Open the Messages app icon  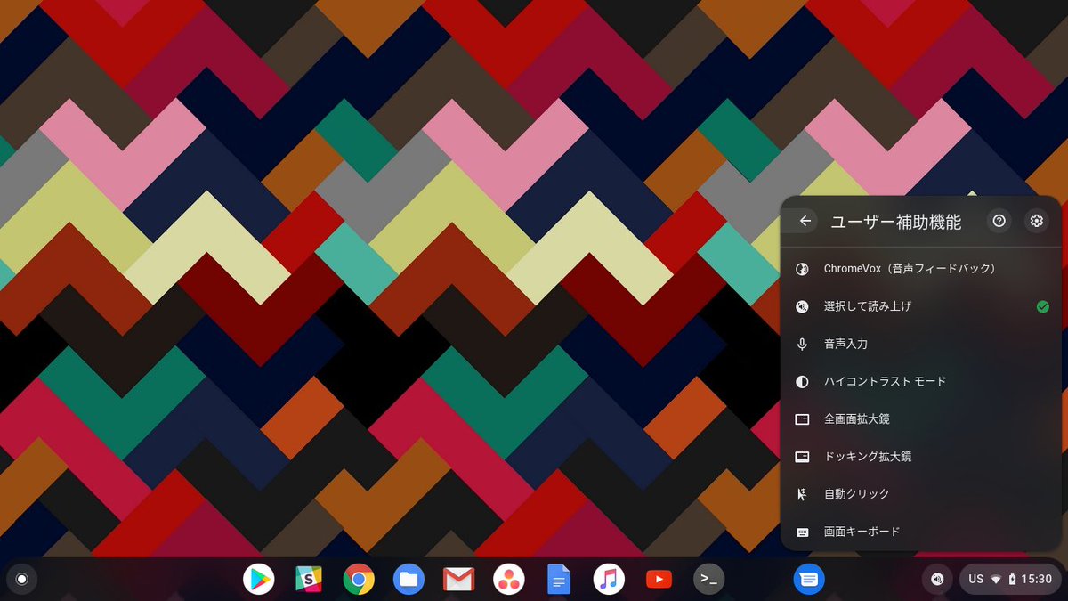point(809,580)
